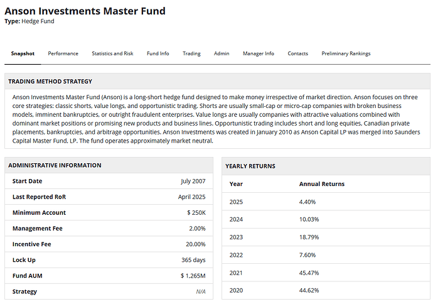Select the $ 1,265M value

coord(193,276)
